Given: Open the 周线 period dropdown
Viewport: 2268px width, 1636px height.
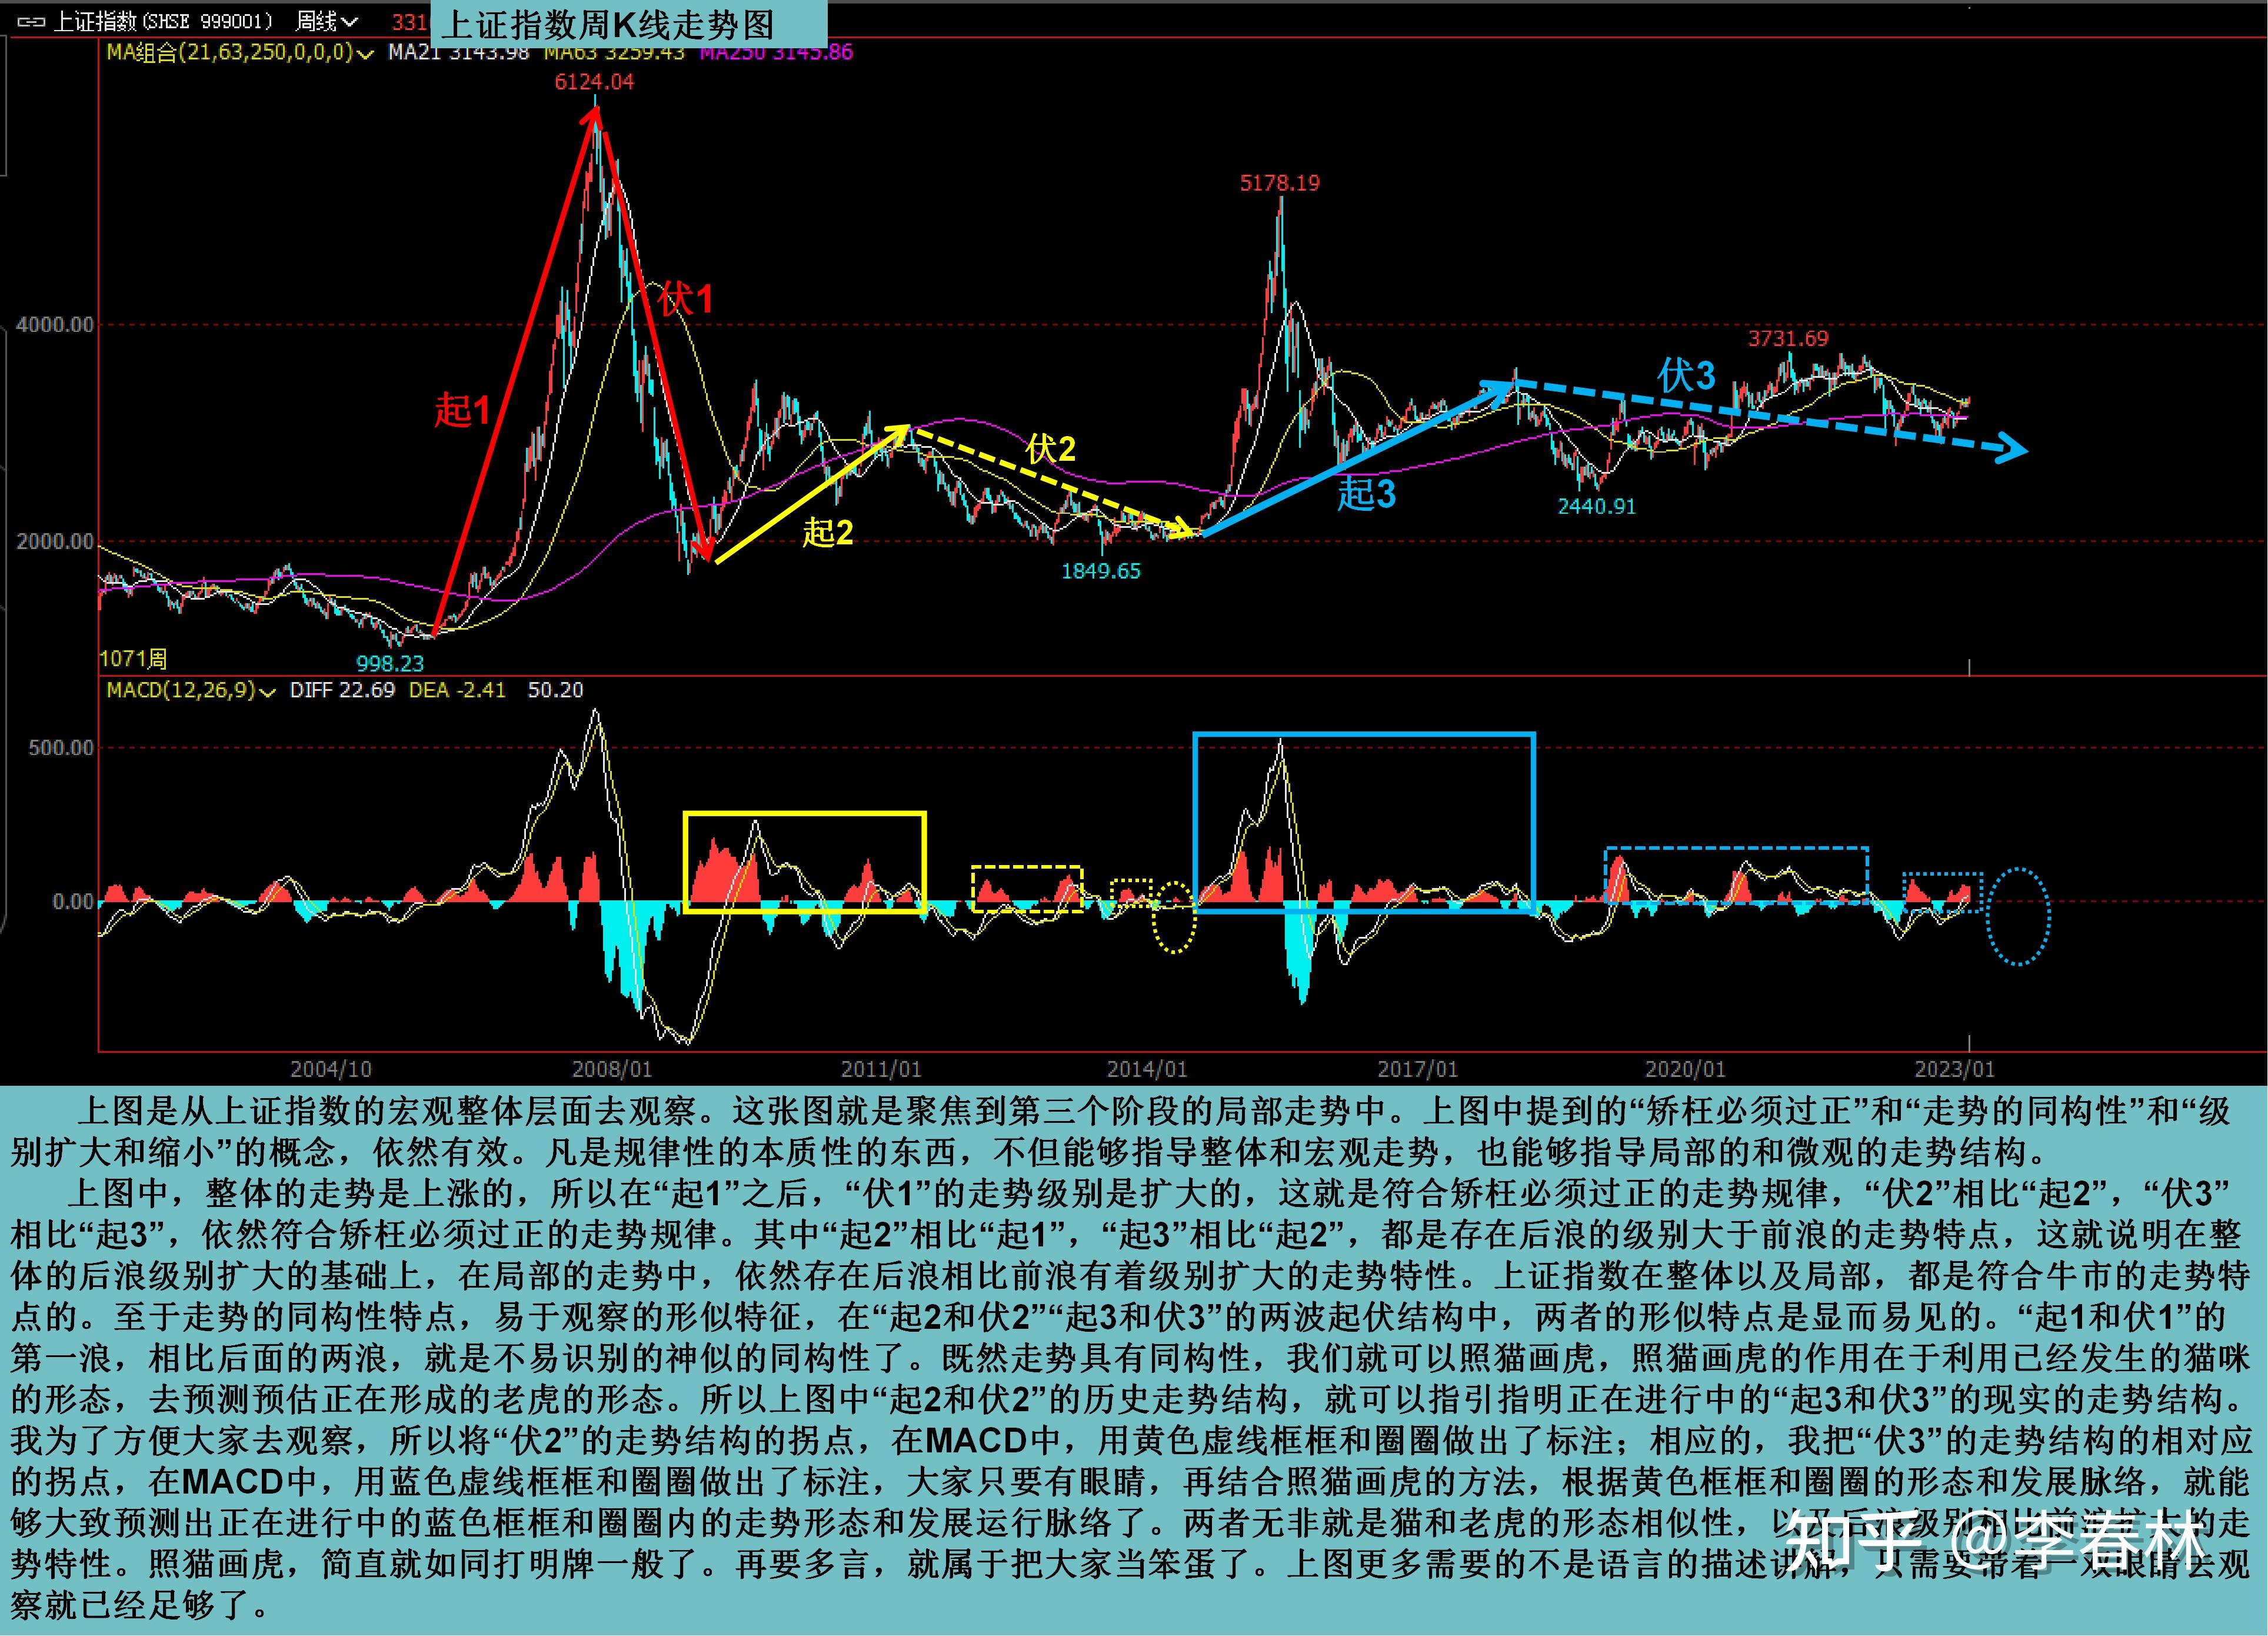Looking at the screenshot, I should click(x=327, y=21).
